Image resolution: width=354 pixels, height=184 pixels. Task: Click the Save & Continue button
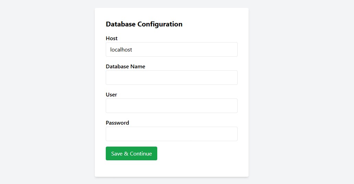tap(132, 153)
